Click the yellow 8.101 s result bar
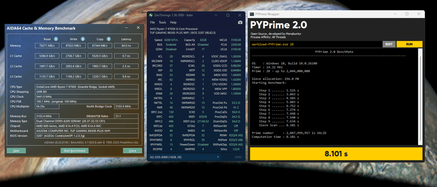Viewport: 437px width, 187px height. pos(336,154)
